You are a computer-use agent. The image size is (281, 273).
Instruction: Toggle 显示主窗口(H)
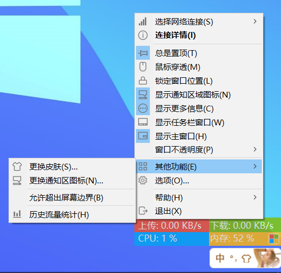pos(199,136)
